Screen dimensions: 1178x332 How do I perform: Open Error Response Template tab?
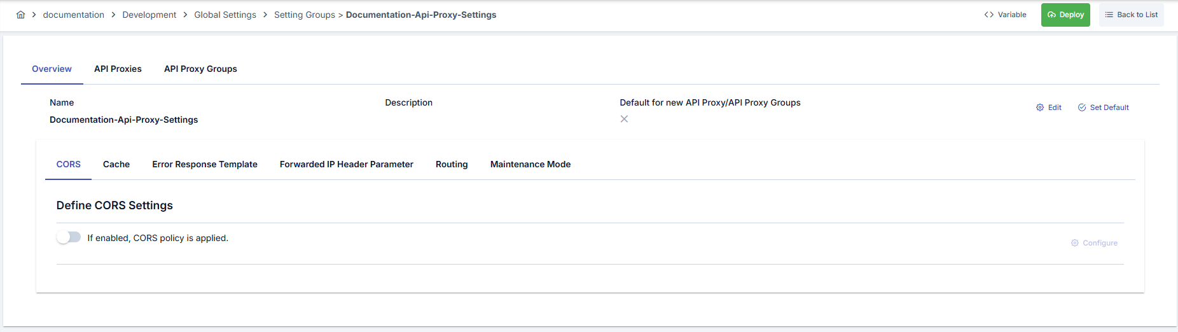205,164
